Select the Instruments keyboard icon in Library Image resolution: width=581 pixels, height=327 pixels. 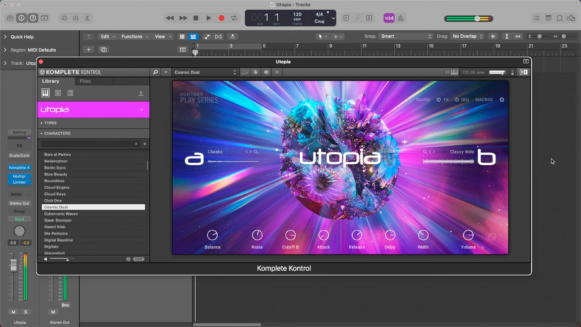click(46, 93)
